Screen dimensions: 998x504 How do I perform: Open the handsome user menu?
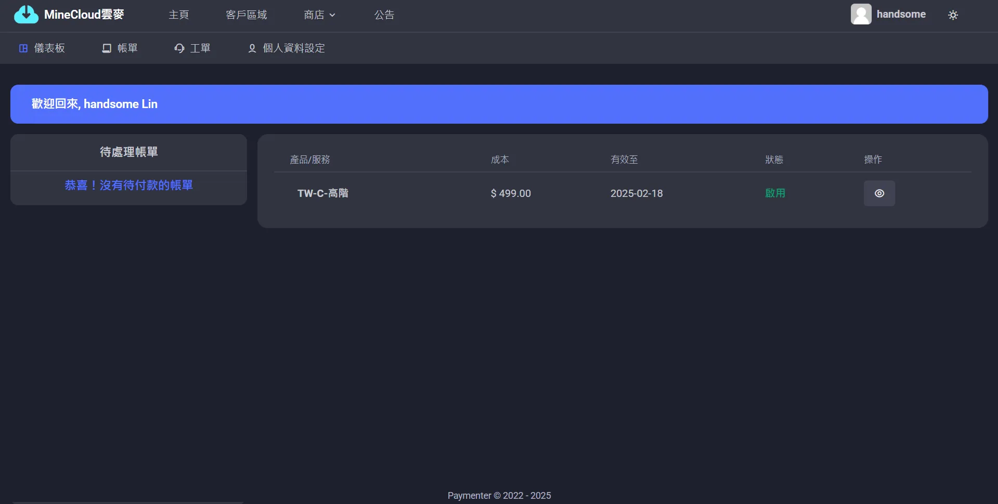click(x=901, y=15)
